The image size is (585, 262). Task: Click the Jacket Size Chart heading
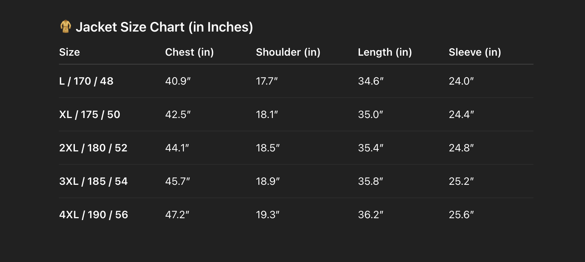click(164, 27)
